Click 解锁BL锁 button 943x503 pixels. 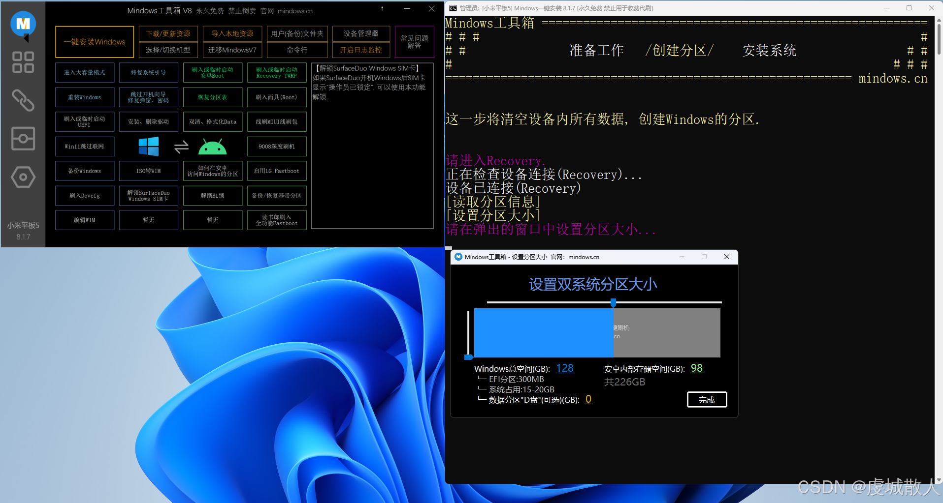(x=213, y=195)
